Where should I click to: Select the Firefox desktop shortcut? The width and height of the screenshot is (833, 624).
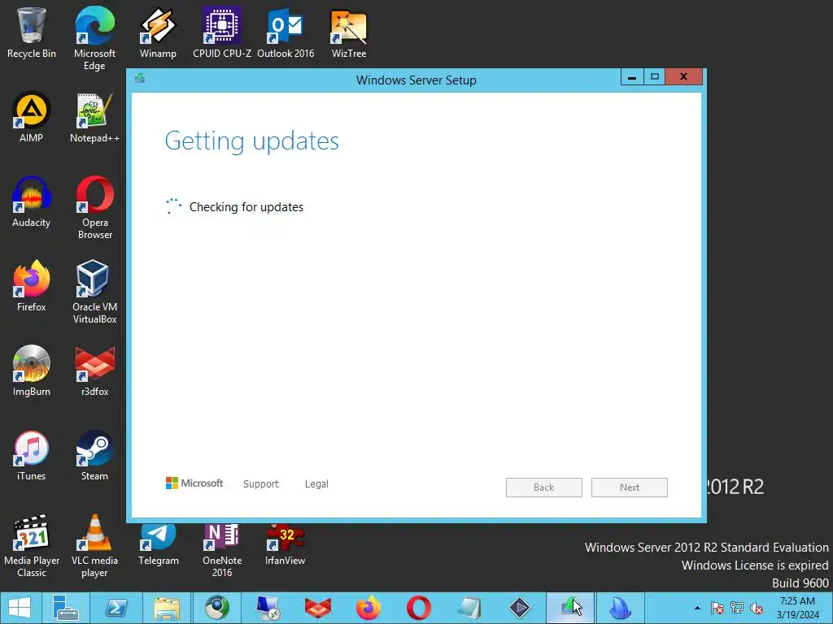click(32, 287)
